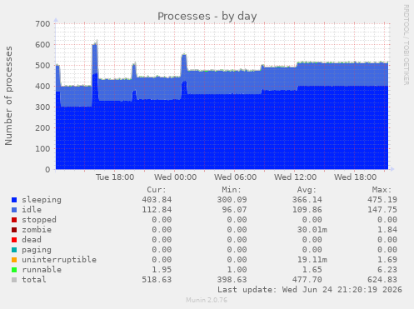This screenshot has height=309, width=414.
Task: Click the chart title 'Processes - by day'
Action: coord(207,16)
